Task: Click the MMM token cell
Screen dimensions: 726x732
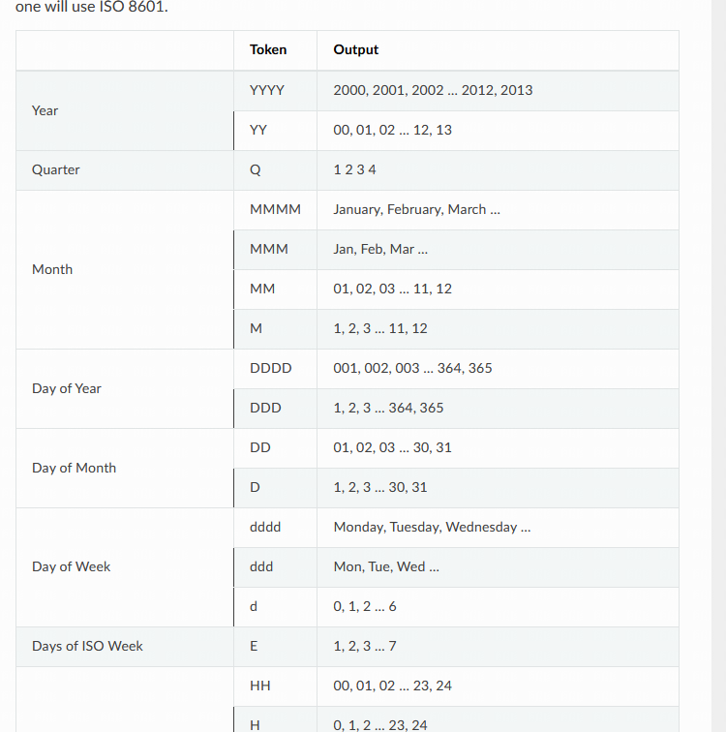Action: click(275, 249)
